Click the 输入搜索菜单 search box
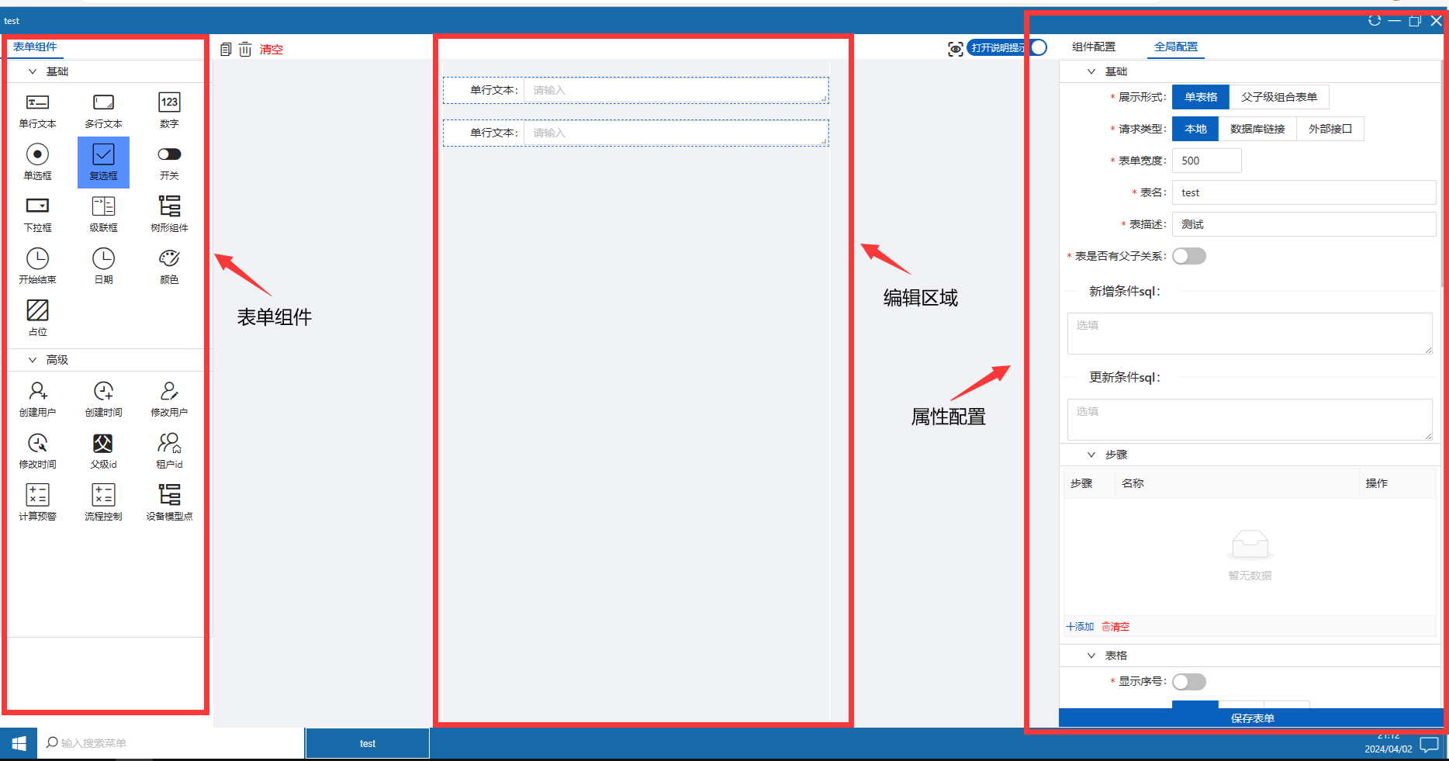The width and height of the screenshot is (1449, 761). (171, 743)
